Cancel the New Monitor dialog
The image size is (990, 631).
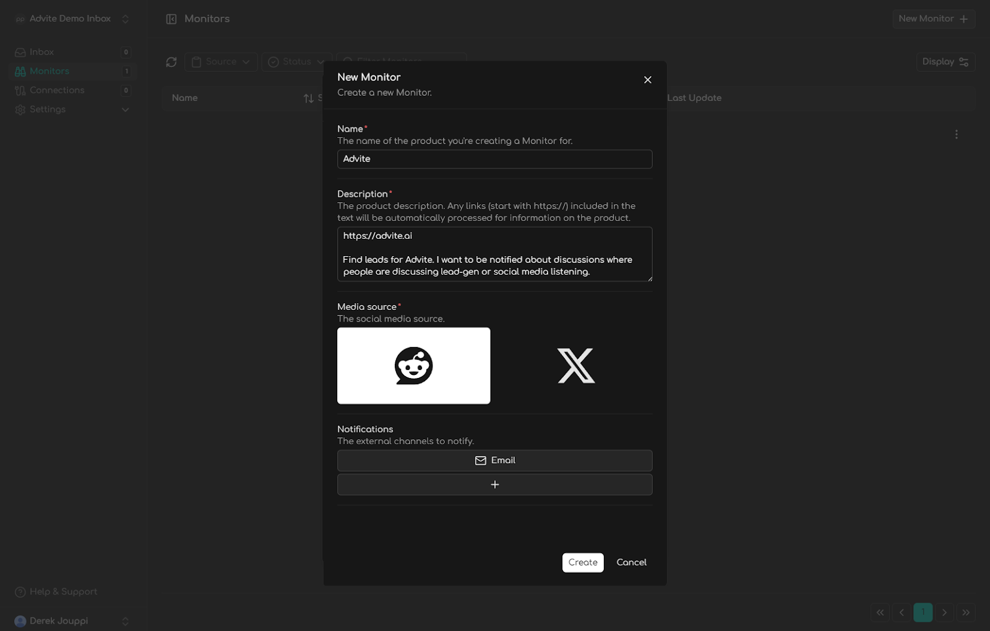pos(631,562)
